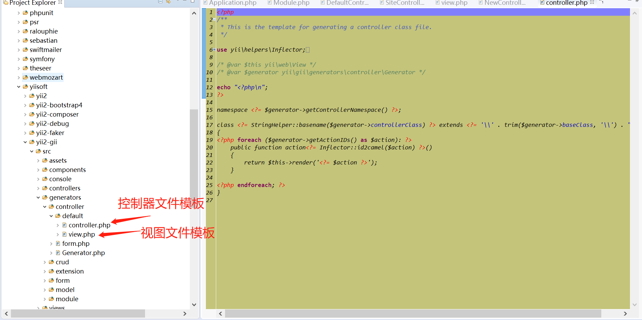This screenshot has height=320, width=642.
Task: Select the controllers folder icon
Action: click(x=45, y=188)
